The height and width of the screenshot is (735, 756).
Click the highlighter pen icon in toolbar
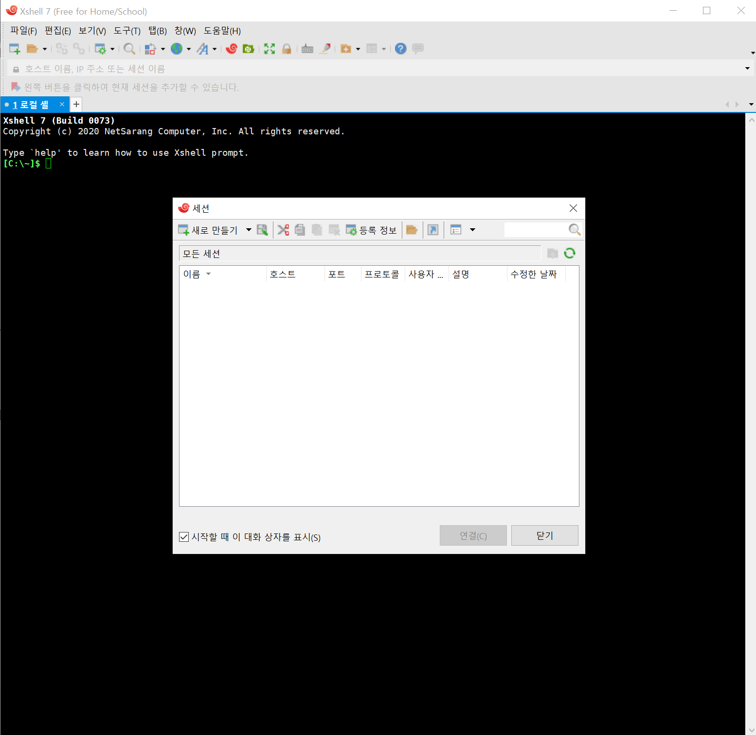point(325,49)
